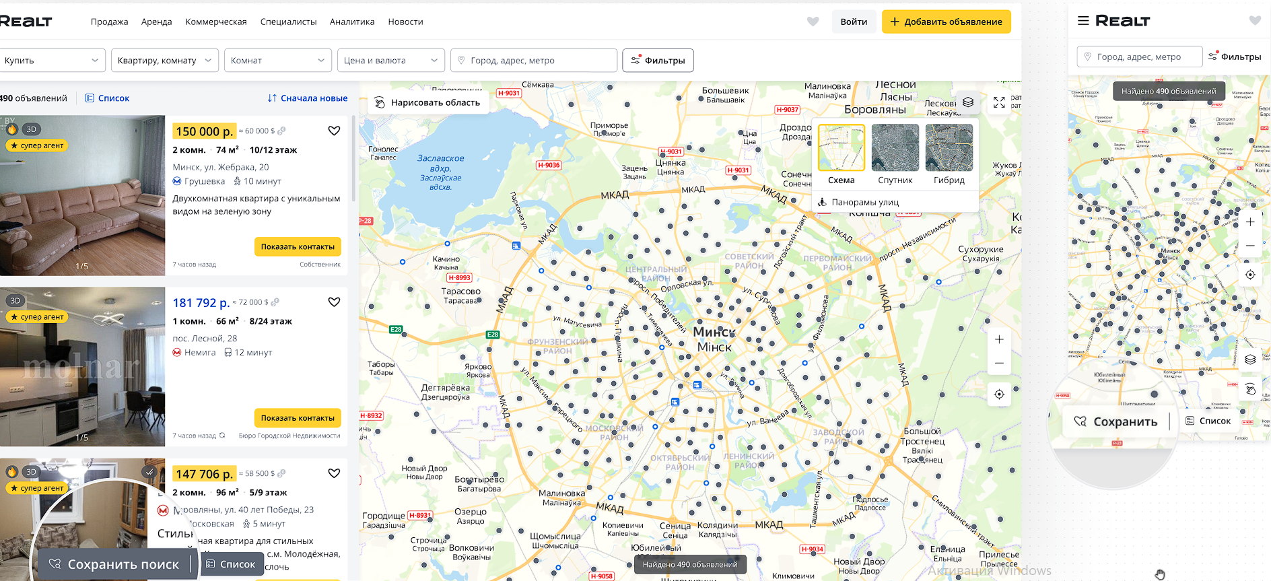The width and height of the screenshot is (1271, 581).
Task: Click currency converter icon beside 72 000 $
Action: point(275,302)
